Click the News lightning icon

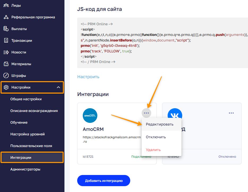click(x=6, y=52)
